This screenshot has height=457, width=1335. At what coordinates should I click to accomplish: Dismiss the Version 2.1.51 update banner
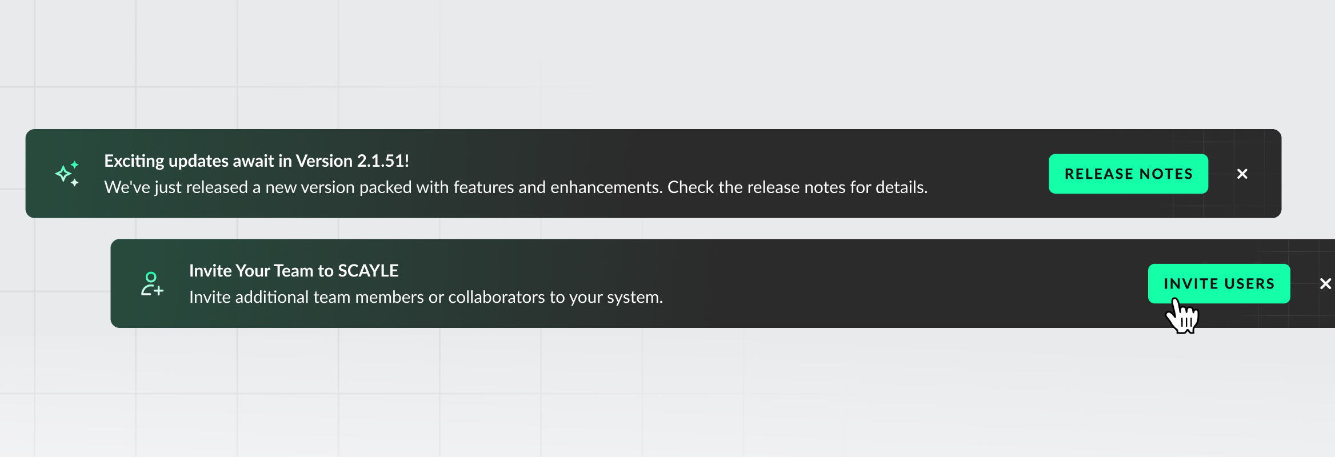click(x=1242, y=174)
